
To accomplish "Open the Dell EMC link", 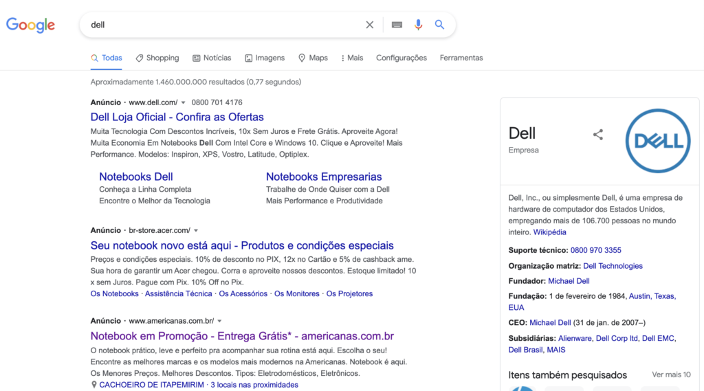I will coord(658,339).
